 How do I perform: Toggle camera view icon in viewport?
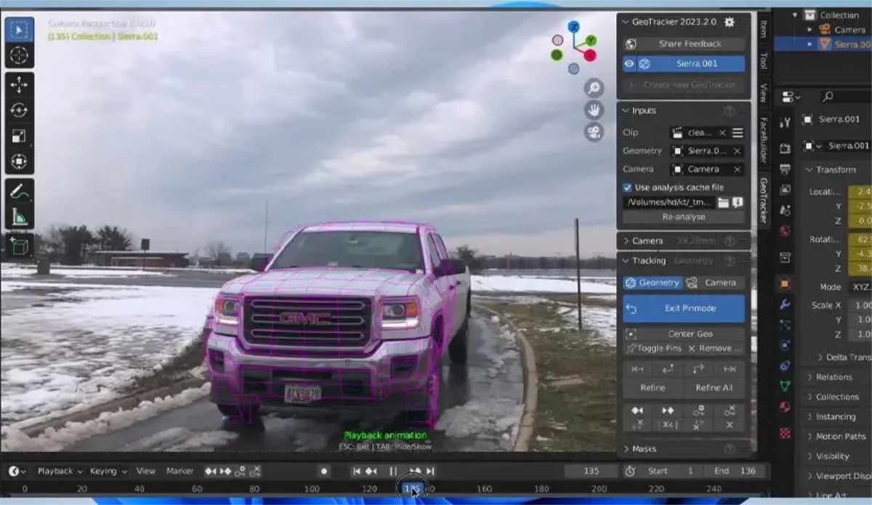594,132
